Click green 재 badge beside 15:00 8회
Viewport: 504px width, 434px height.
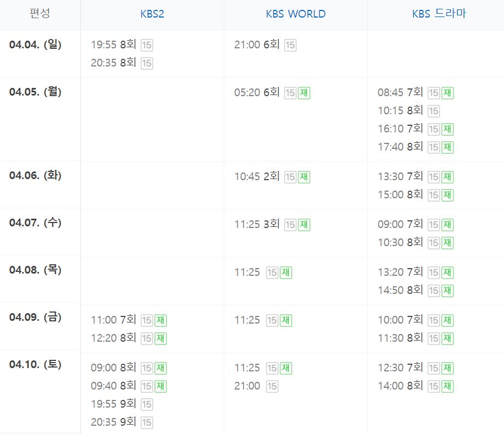click(447, 195)
